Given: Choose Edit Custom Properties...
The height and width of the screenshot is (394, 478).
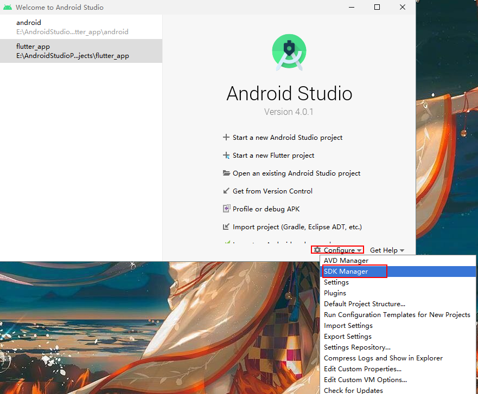Looking at the screenshot, I should (x=398, y=369).
